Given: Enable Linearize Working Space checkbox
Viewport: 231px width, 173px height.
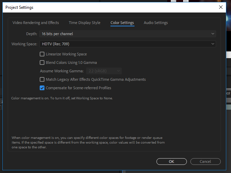Looking at the screenshot, I should (x=42, y=54).
